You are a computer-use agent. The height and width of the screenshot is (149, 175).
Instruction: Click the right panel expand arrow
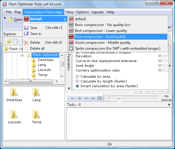pos(170,66)
